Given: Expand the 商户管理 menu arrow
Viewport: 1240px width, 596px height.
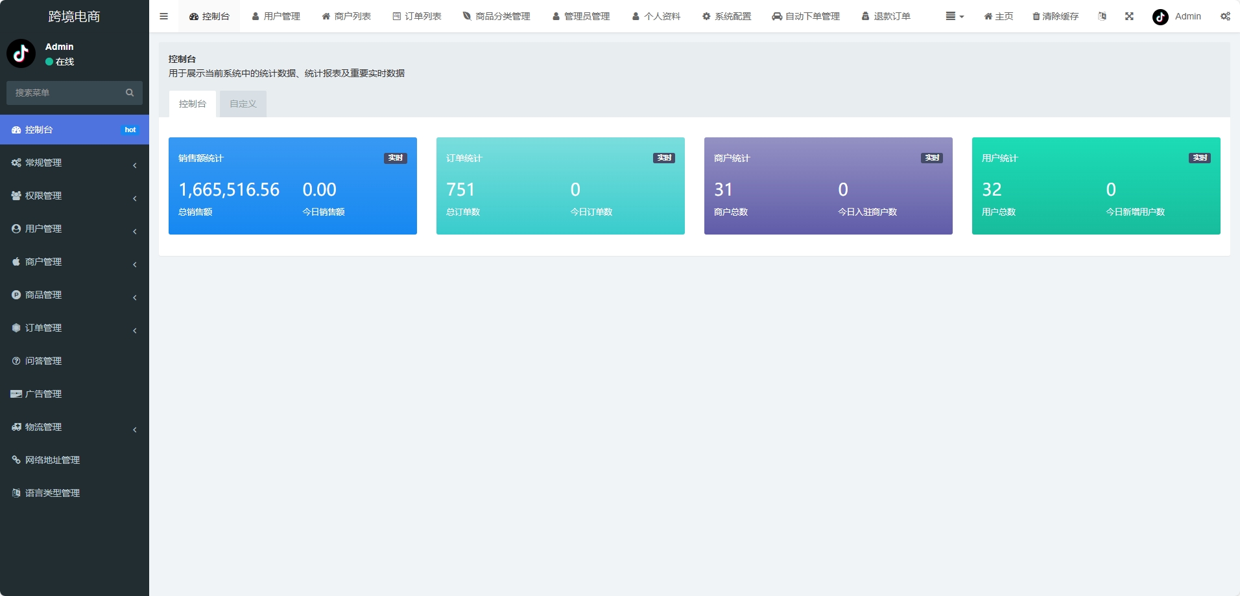Looking at the screenshot, I should click(135, 264).
